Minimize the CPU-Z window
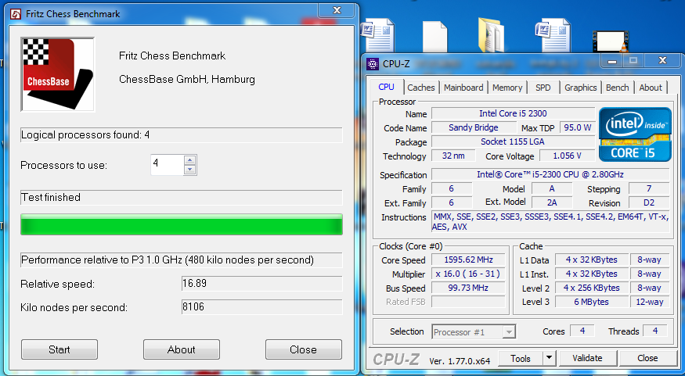 pyautogui.click(x=612, y=61)
